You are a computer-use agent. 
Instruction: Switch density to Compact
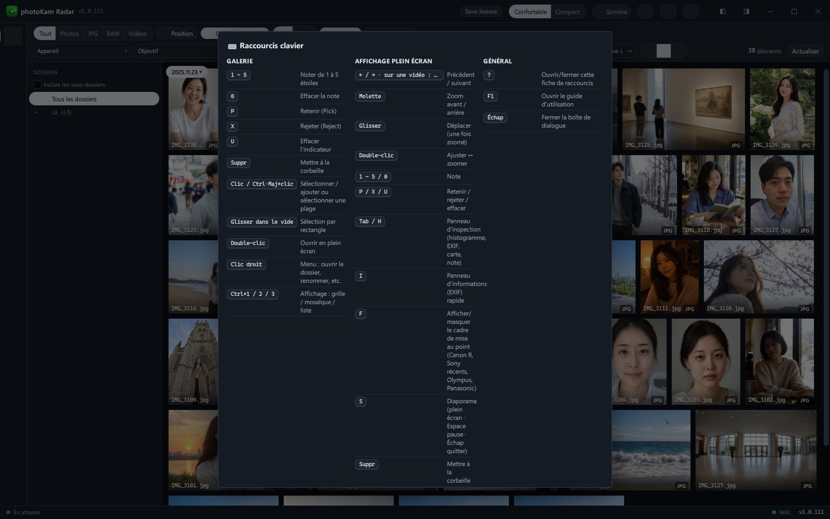click(568, 12)
